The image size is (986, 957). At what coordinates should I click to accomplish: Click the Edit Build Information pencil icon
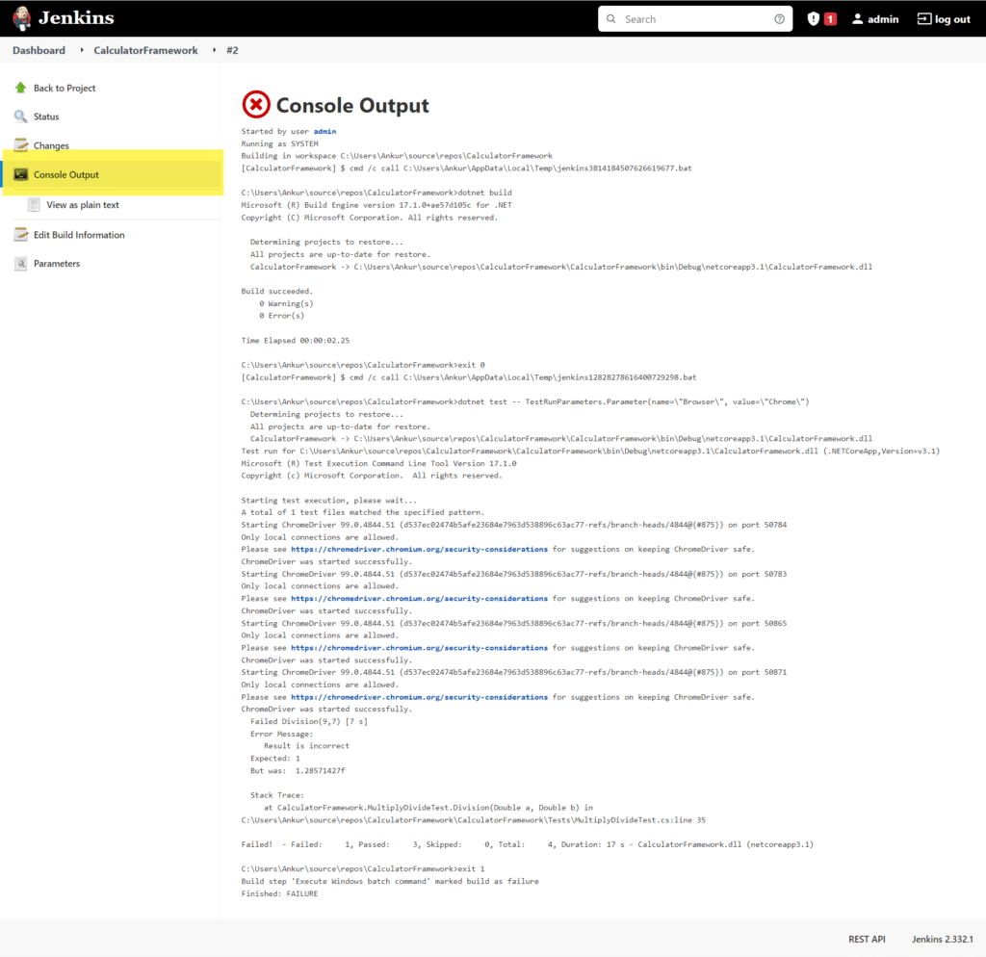(x=21, y=235)
